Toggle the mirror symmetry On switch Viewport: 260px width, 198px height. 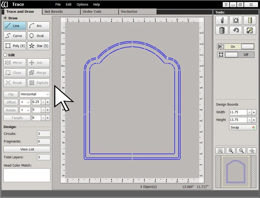tap(236, 47)
